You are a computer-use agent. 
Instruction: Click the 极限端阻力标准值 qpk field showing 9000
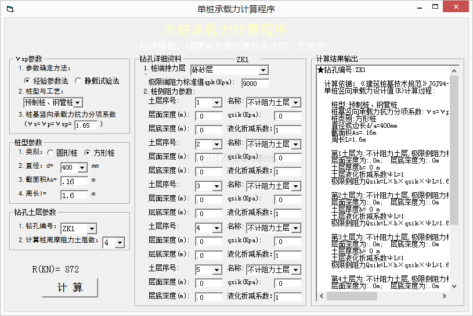tap(255, 84)
